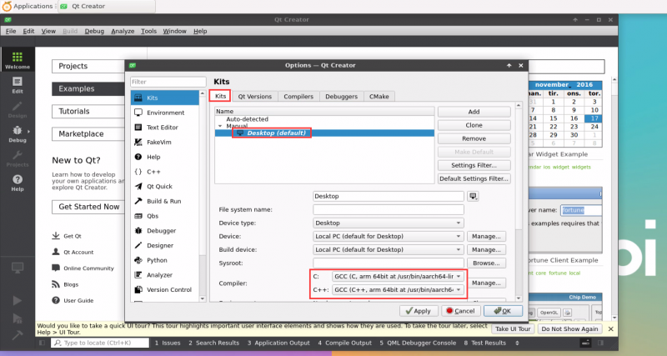
Task: Open the Tools menu
Action: pyautogui.click(x=148, y=31)
